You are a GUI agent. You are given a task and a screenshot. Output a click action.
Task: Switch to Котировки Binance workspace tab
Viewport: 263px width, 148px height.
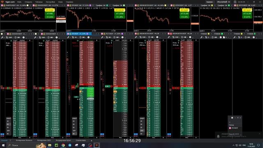point(24,140)
